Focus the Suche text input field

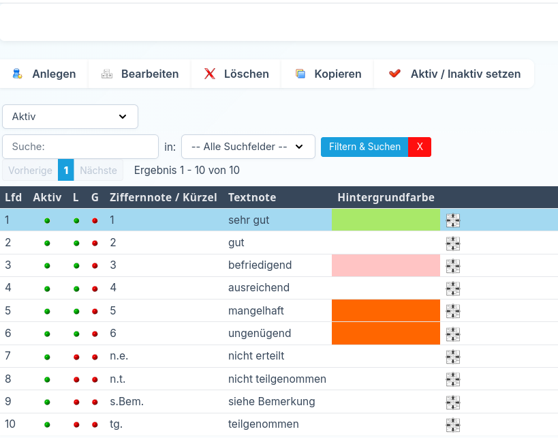(x=80, y=147)
